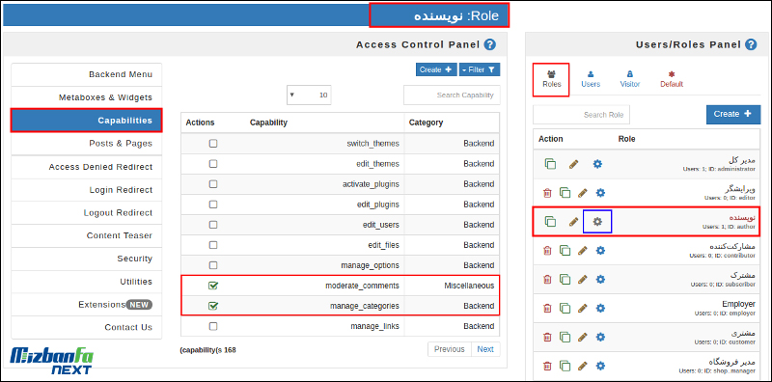The height and width of the screenshot is (382, 772).
Task: Click the gear icon for the Employer role
Action: coord(600,308)
